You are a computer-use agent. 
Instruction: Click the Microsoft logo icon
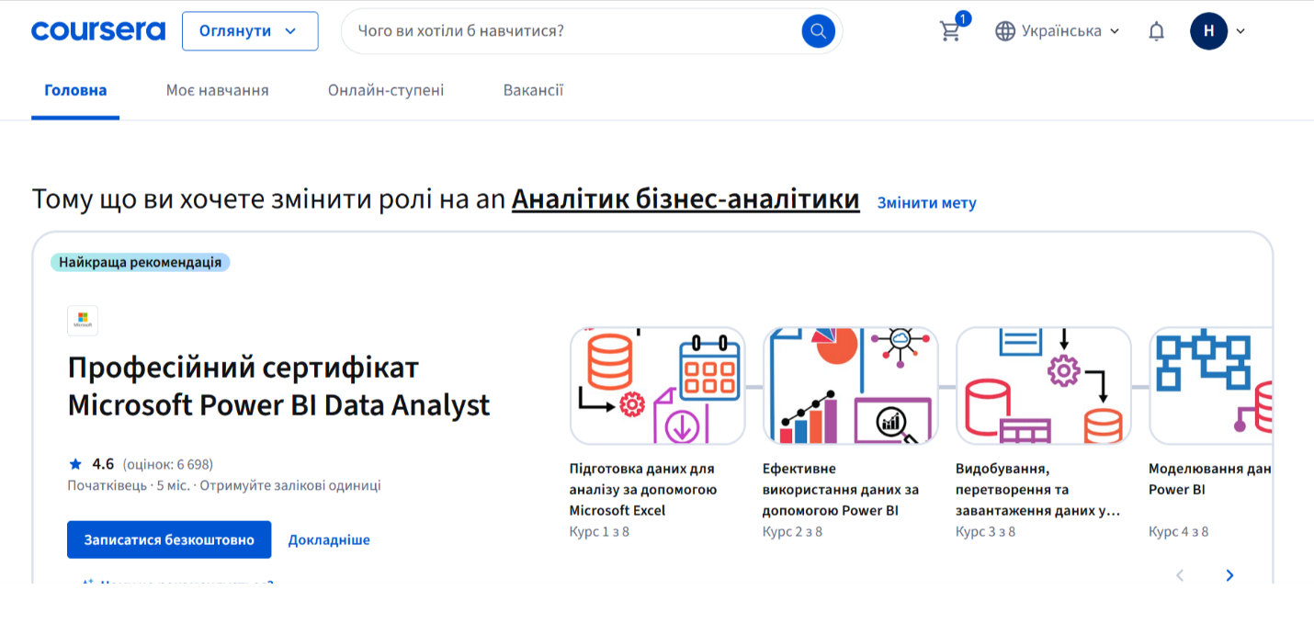(x=83, y=321)
